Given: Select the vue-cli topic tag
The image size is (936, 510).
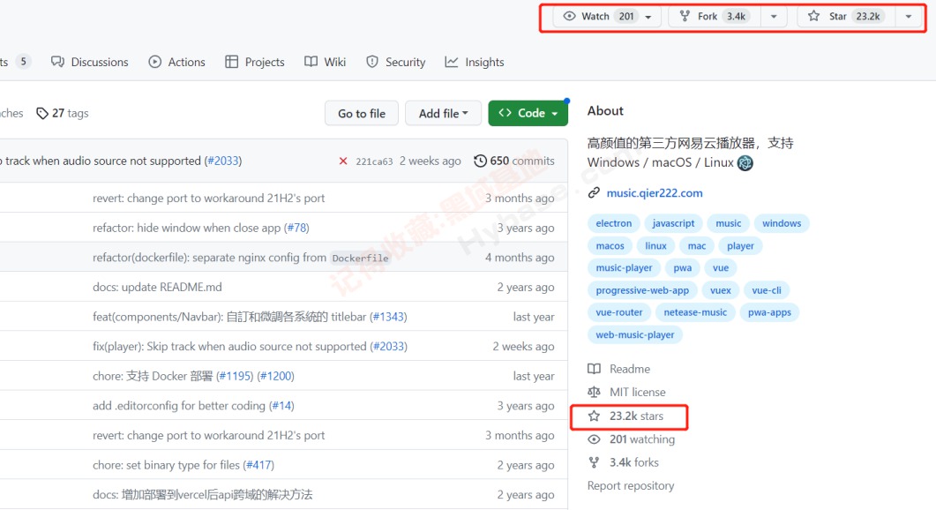Looking at the screenshot, I should (x=767, y=290).
